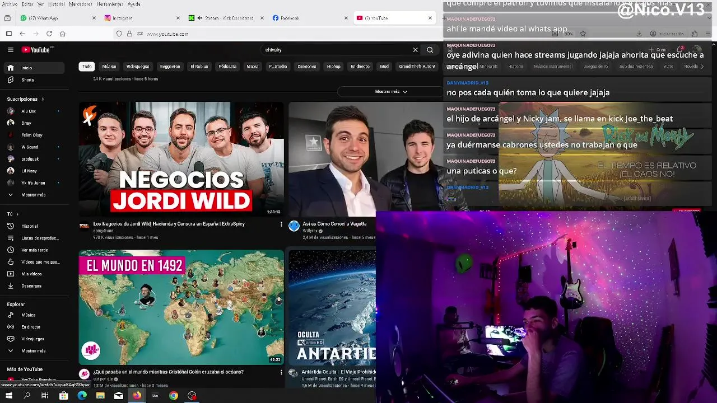Click the search magnifier button
This screenshot has width=717, height=403.
click(430, 50)
